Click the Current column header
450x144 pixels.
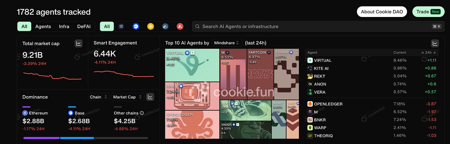coord(400,53)
